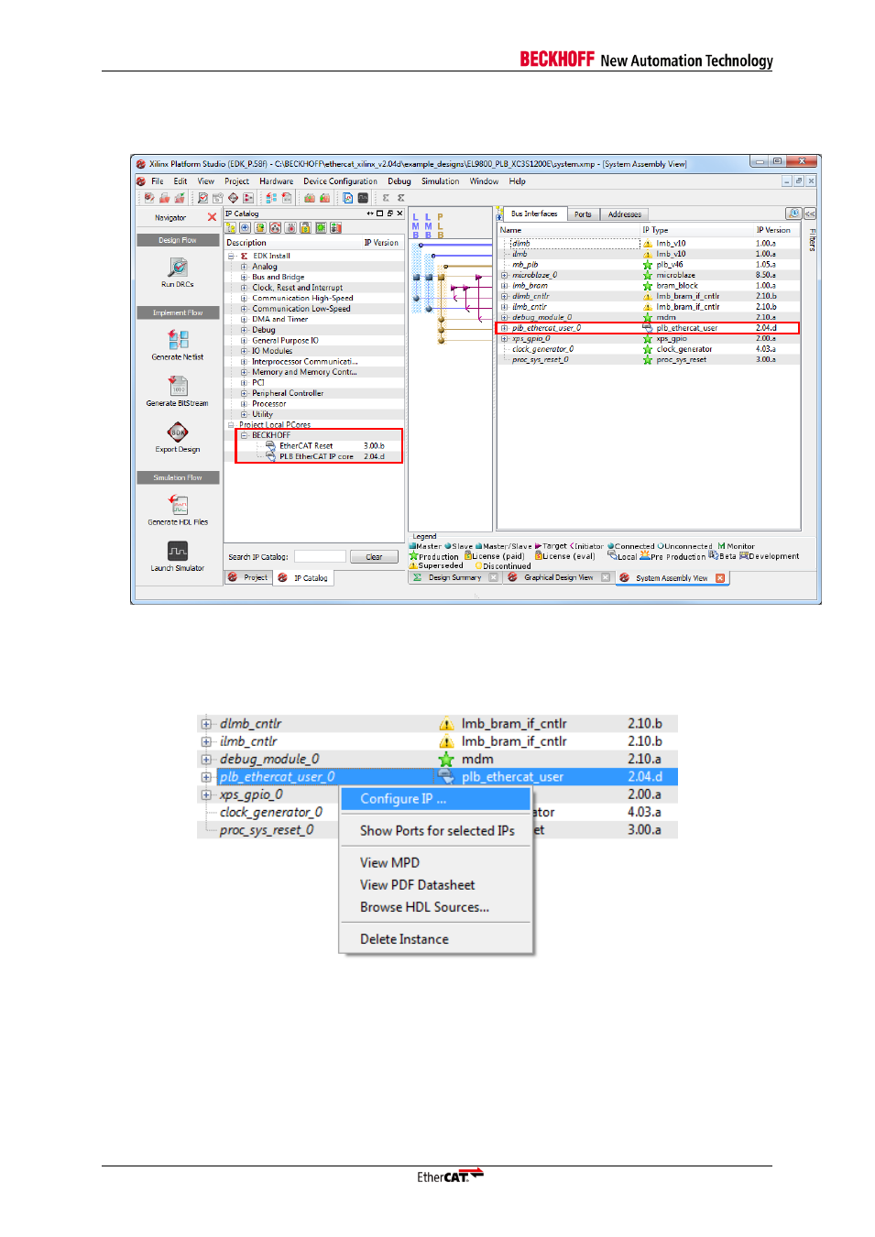
Task: Collapse the BECKHOFF pcores node
Action: [x=244, y=435]
